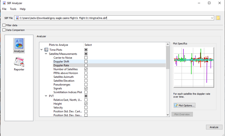Click the yellow browse folder icon

coord(218,18)
